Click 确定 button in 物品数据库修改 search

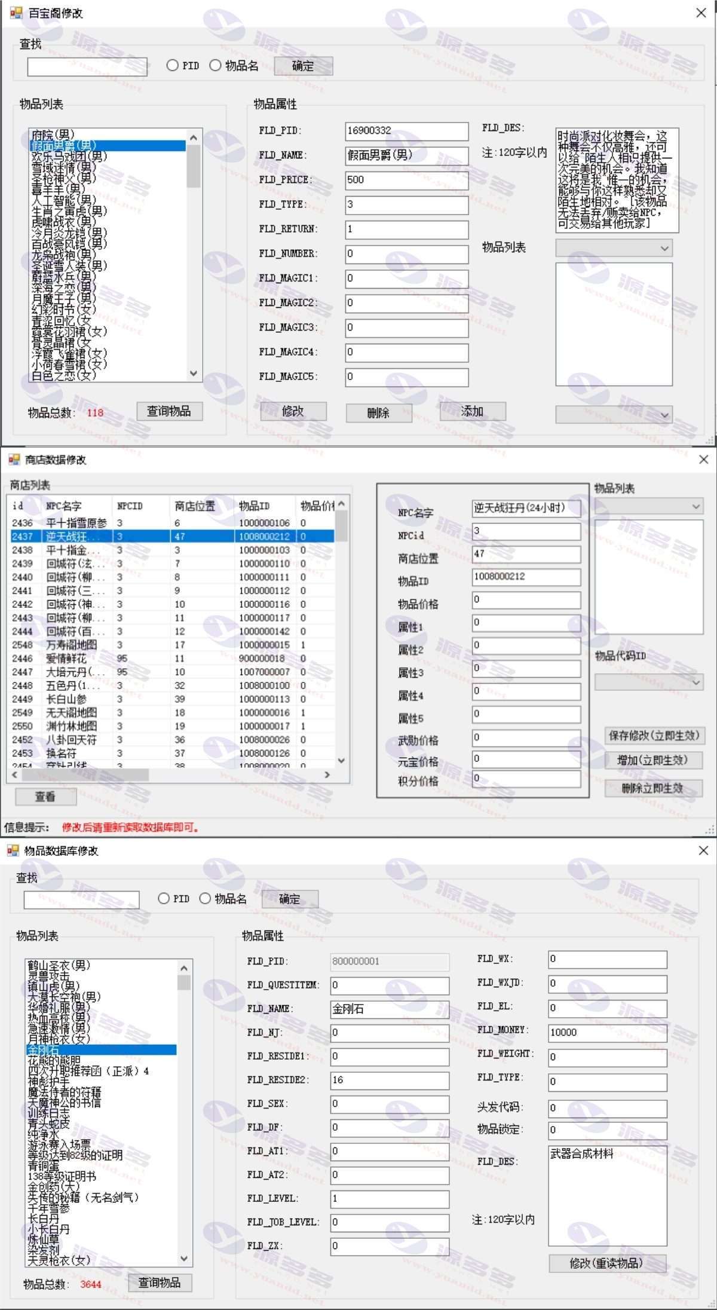pos(290,899)
